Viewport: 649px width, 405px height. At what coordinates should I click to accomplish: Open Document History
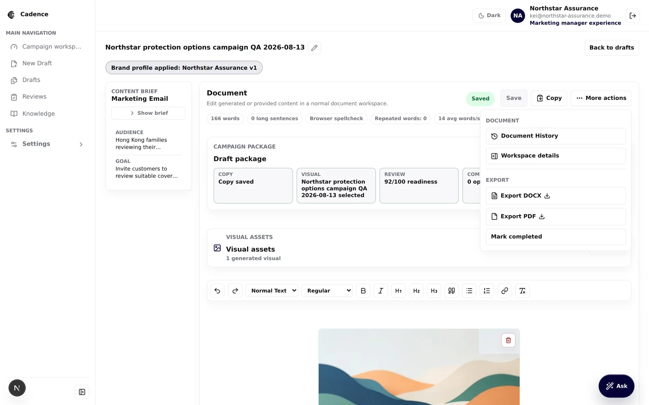[555, 136]
